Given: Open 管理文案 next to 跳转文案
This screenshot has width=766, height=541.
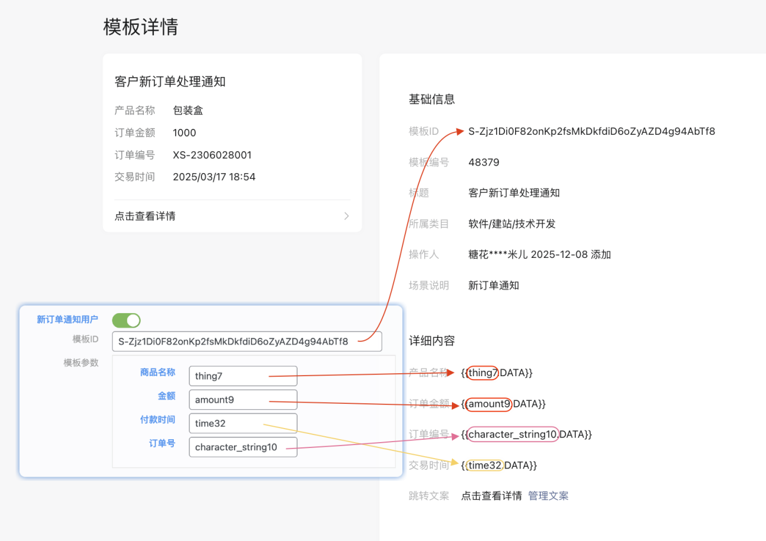Looking at the screenshot, I should pyautogui.click(x=548, y=496).
